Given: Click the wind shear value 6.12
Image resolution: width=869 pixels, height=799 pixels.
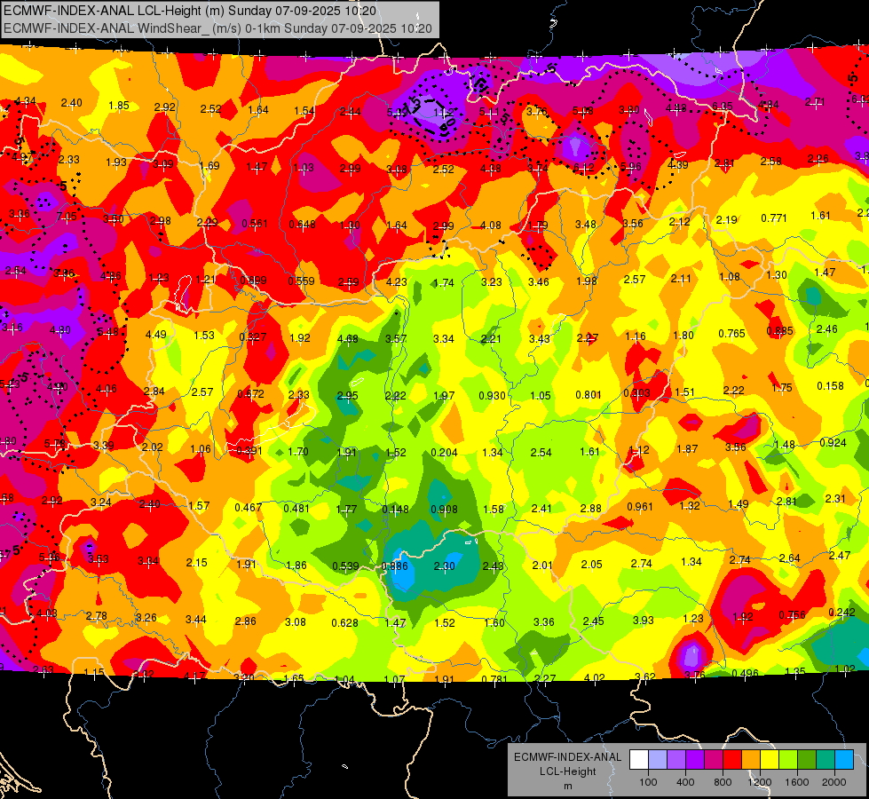Looking at the screenshot, I should 583,168.
